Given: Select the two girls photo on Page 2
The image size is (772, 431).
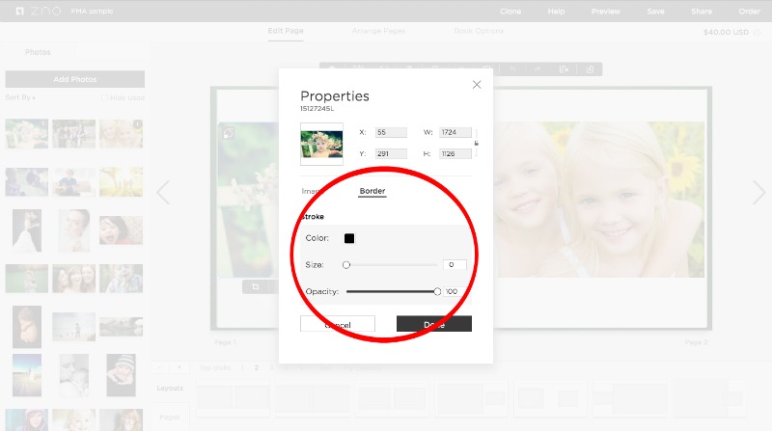Looking at the screenshot, I should tap(598, 200).
